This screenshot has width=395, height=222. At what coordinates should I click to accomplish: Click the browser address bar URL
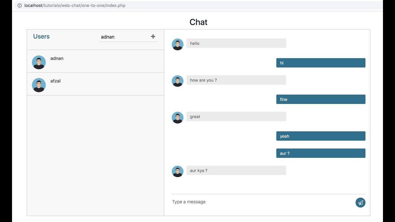pyautogui.click(x=75, y=6)
